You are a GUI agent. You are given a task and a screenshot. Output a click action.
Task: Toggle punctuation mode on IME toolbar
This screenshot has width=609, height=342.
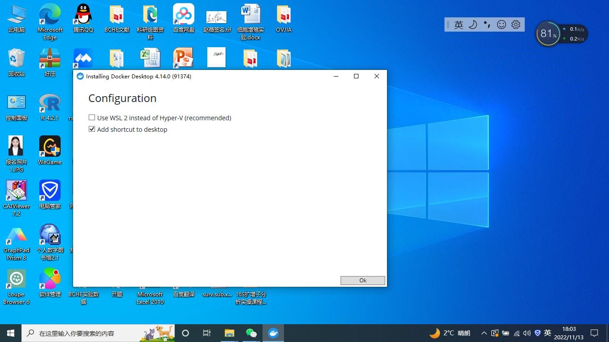point(487,25)
